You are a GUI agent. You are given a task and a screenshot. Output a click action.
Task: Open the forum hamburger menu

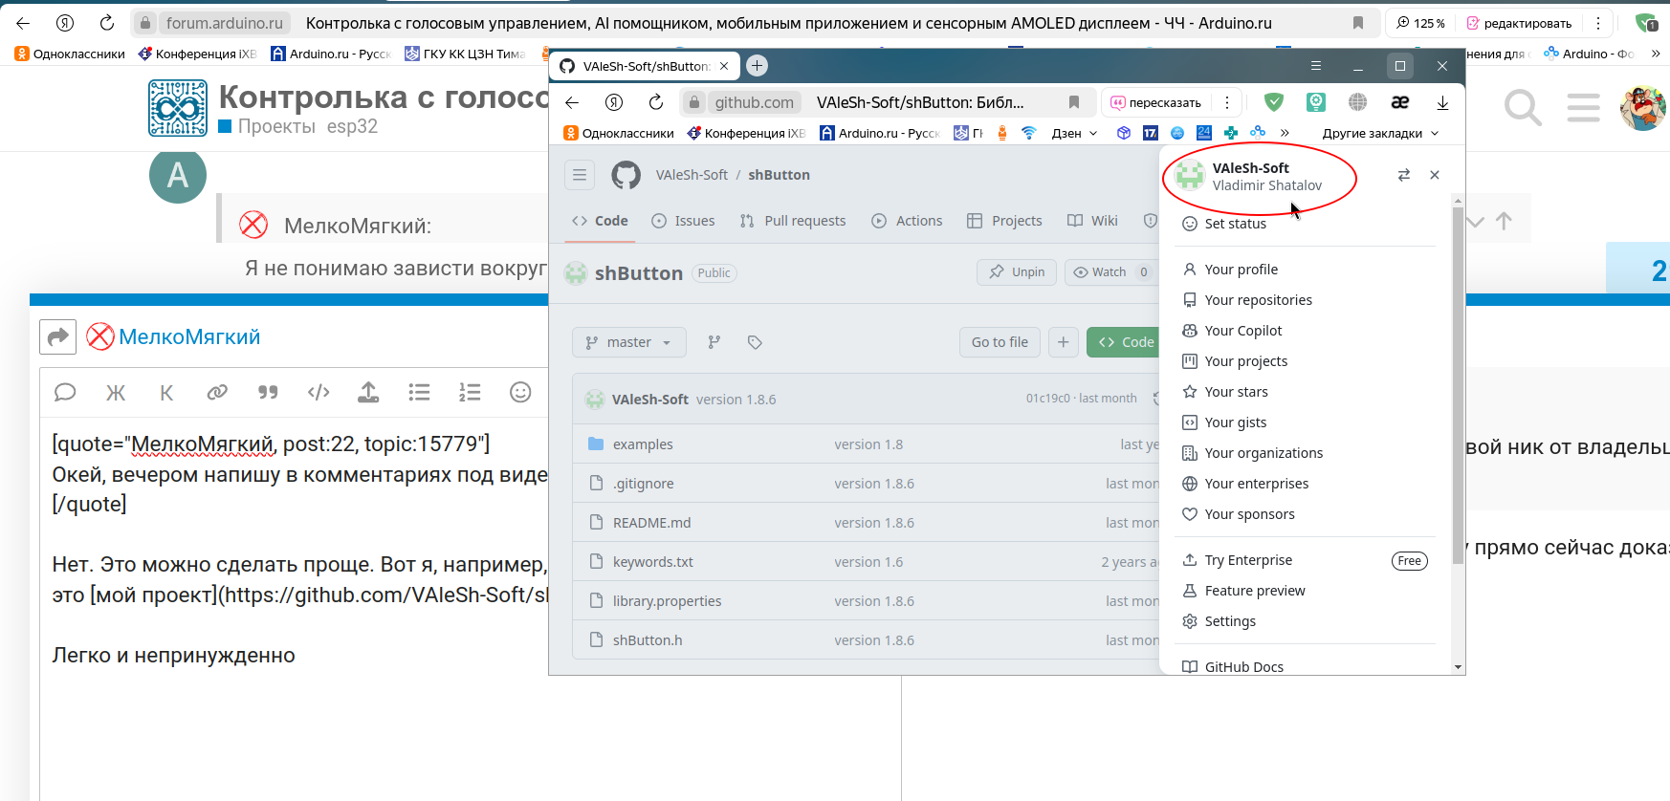coord(1583,107)
